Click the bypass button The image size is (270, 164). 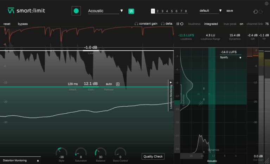(x=23, y=24)
